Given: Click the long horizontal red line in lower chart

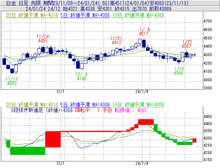Looking at the screenshot, I should click(x=93, y=132).
